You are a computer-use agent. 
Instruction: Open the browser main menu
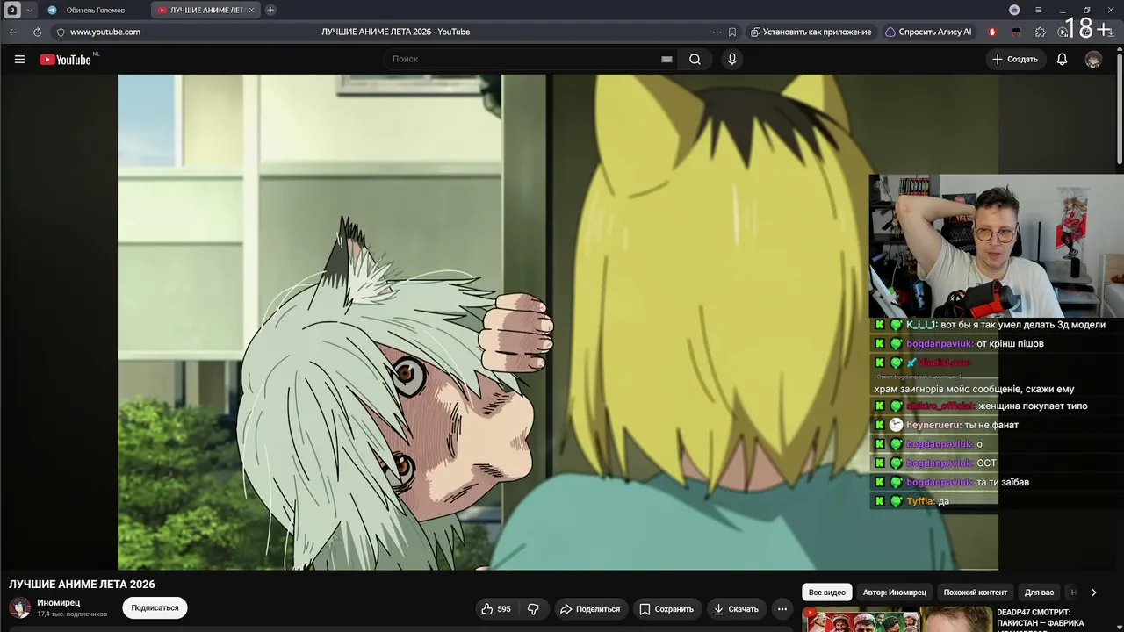1038,10
